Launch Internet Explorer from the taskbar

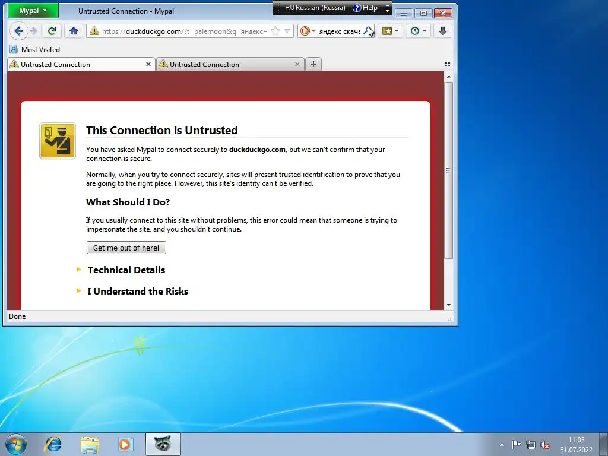53,444
